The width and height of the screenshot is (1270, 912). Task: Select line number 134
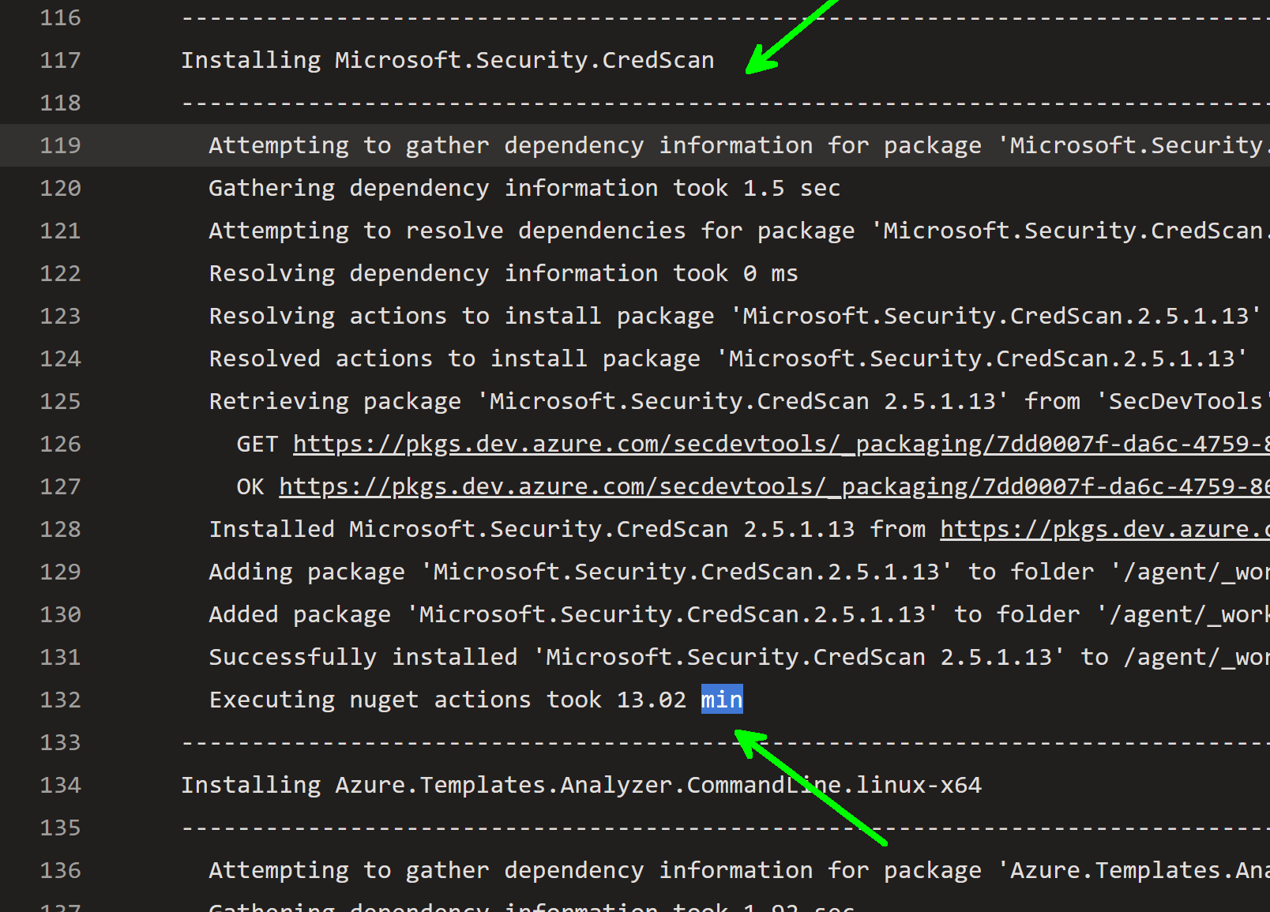pos(60,784)
